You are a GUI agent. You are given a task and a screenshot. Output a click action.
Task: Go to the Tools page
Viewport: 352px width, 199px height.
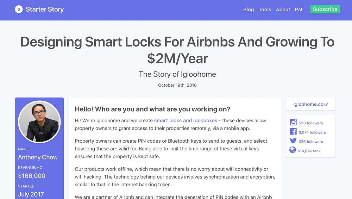tap(265, 10)
